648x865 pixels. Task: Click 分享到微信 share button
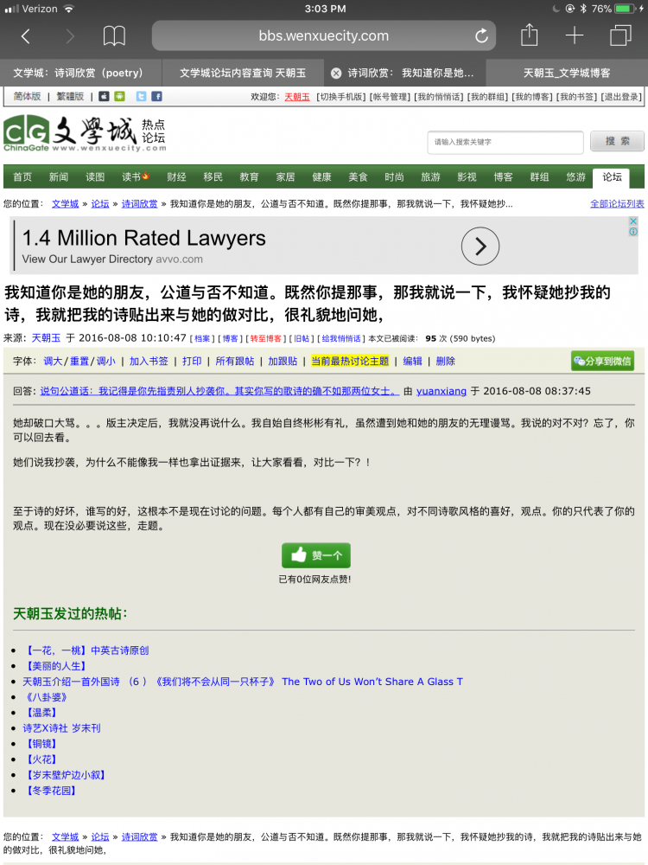tap(602, 362)
